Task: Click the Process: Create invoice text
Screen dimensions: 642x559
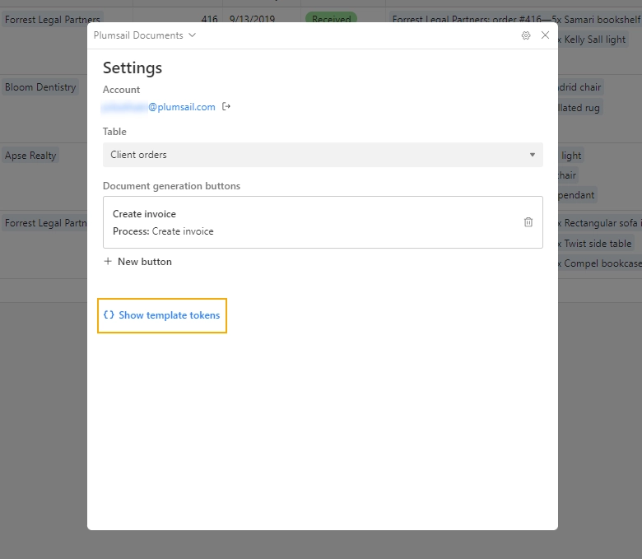Action: pyautogui.click(x=163, y=231)
